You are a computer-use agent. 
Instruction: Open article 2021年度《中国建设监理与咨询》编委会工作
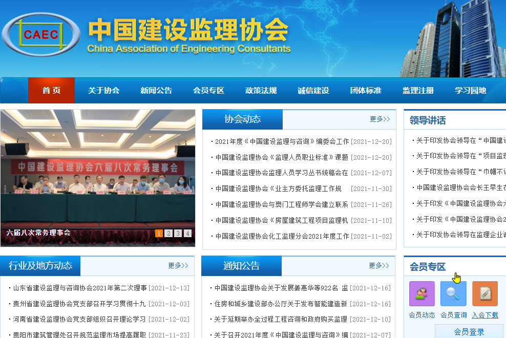[282, 141]
